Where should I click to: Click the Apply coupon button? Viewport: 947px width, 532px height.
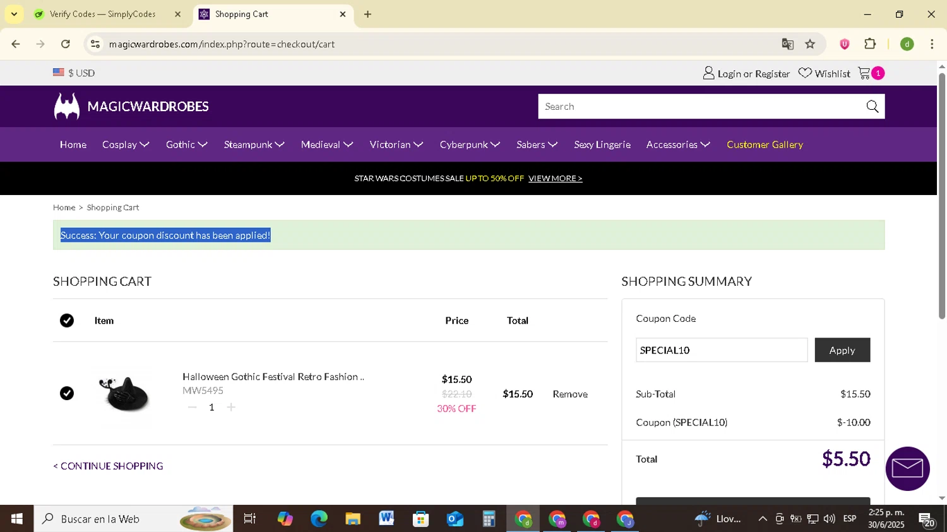(x=842, y=350)
